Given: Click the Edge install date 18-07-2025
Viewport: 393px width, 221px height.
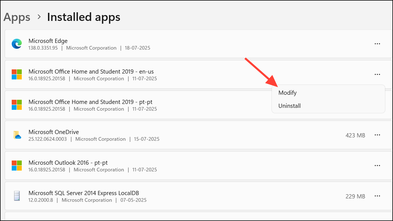Looking at the screenshot, I should 138,48.
